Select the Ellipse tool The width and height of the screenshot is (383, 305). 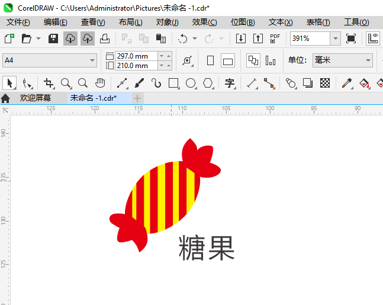[x=191, y=84]
